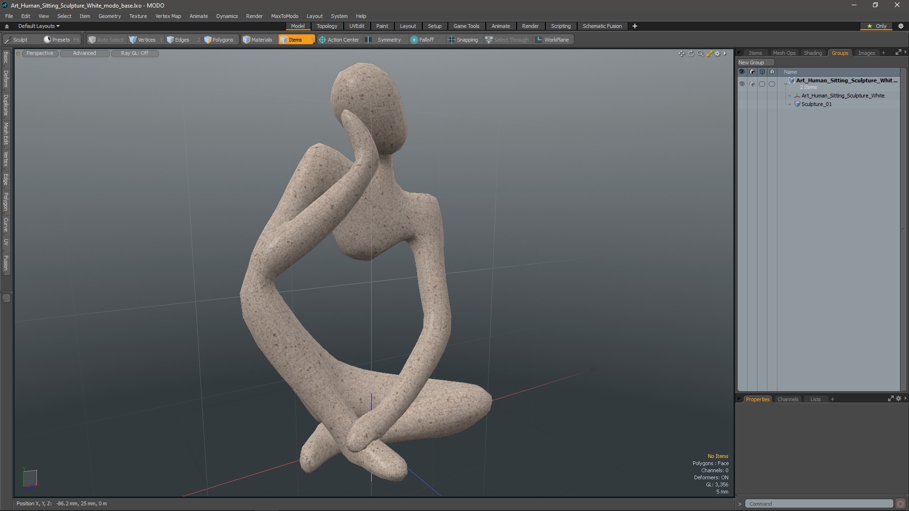Toggle render camera icon of group row
Image resolution: width=909 pixels, height=511 pixels.
coord(752,84)
